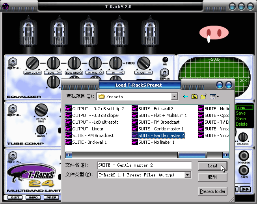
Task: Expand the Presets look-in folder dropdown
Action: (174, 96)
